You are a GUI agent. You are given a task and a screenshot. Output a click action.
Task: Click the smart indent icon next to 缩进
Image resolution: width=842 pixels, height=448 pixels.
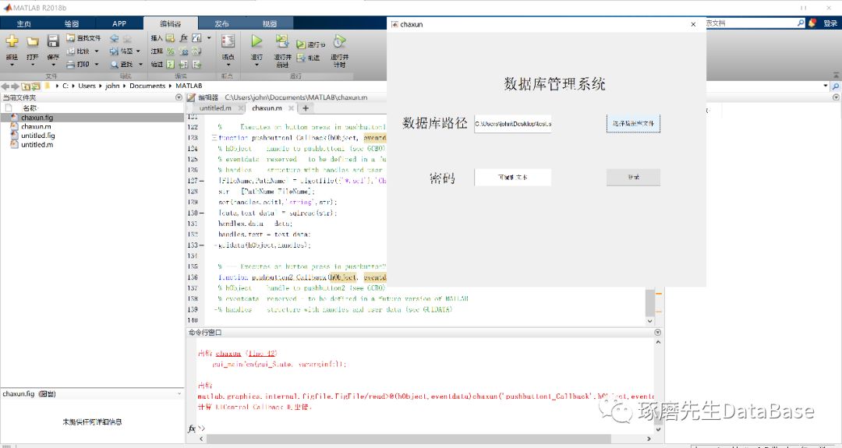click(170, 65)
